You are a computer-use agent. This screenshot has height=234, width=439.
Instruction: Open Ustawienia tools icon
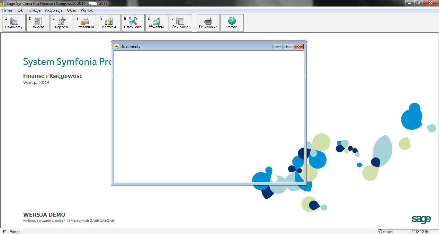pos(133,21)
